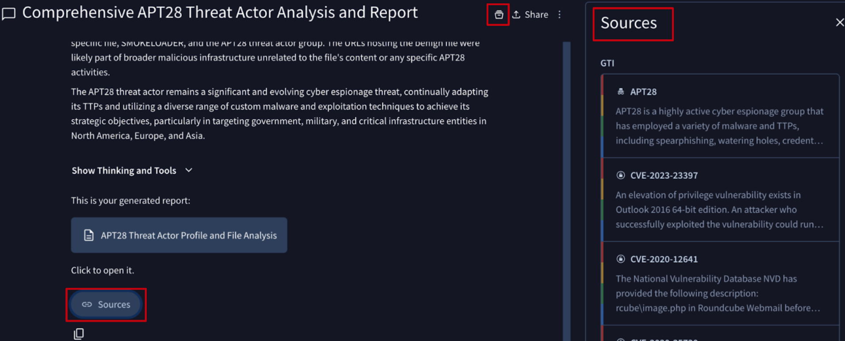Image resolution: width=845 pixels, height=341 pixels.
Task: Click the conversation vertical scrollbar
Action: (566, 191)
